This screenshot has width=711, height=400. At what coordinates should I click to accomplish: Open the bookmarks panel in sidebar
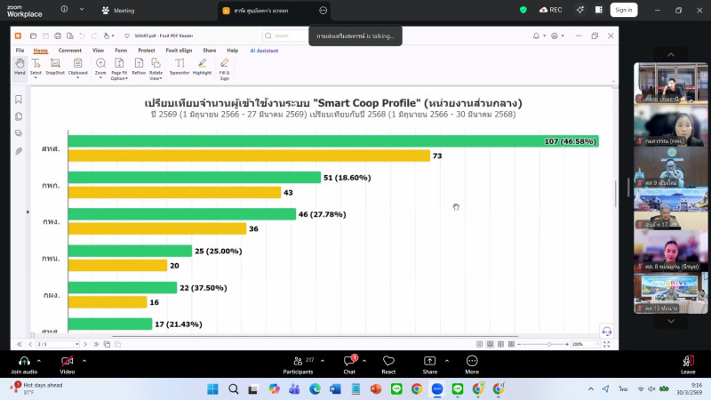(x=19, y=100)
